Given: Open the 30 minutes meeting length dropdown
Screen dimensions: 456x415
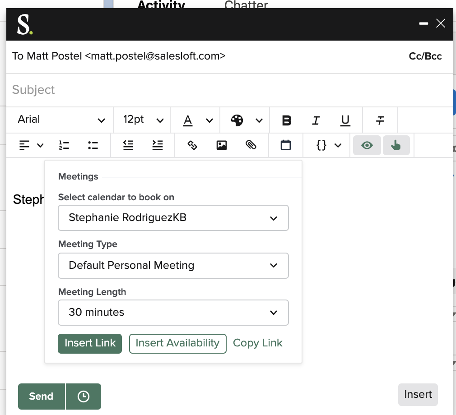Looking at the screenshot, I should pos(173,313).
